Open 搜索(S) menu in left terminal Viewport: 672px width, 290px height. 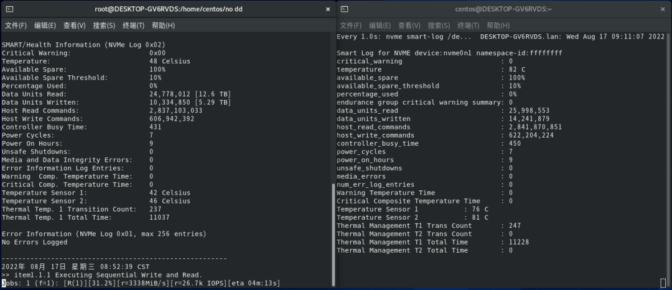tap(104, 26)
